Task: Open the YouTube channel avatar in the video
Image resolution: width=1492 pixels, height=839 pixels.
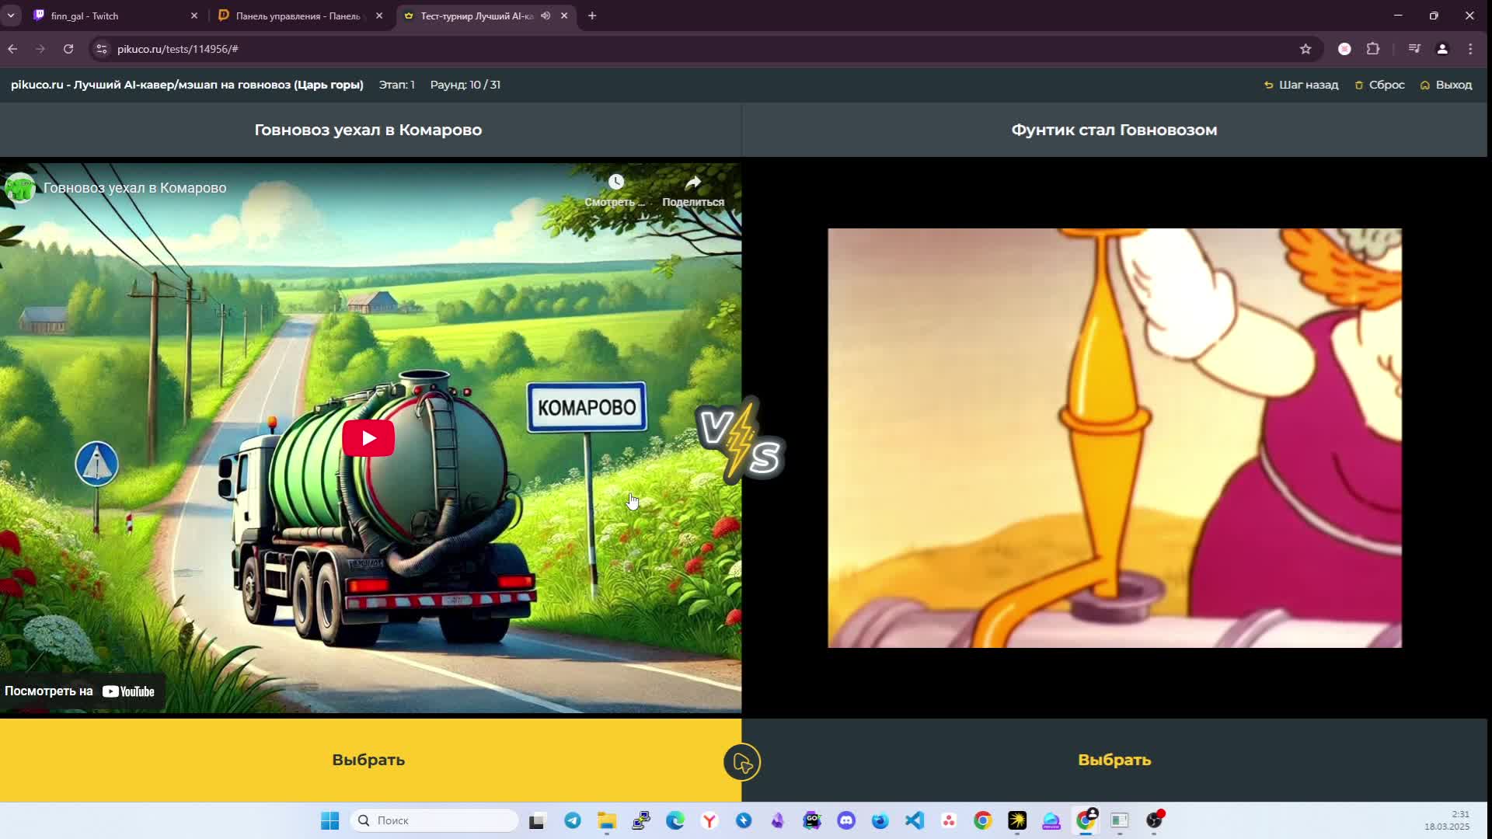Action: [20, 188]
